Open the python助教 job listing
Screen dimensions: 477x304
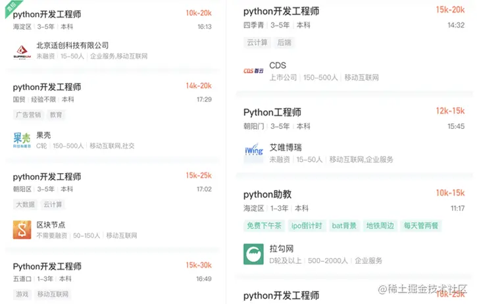pos(268,194)
